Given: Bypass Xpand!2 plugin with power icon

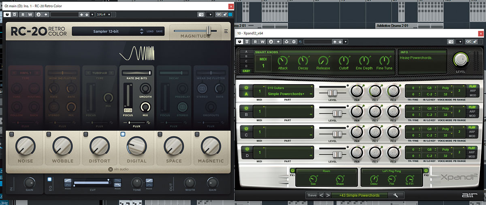Looking at the screenshot, I should pos(240,41).
